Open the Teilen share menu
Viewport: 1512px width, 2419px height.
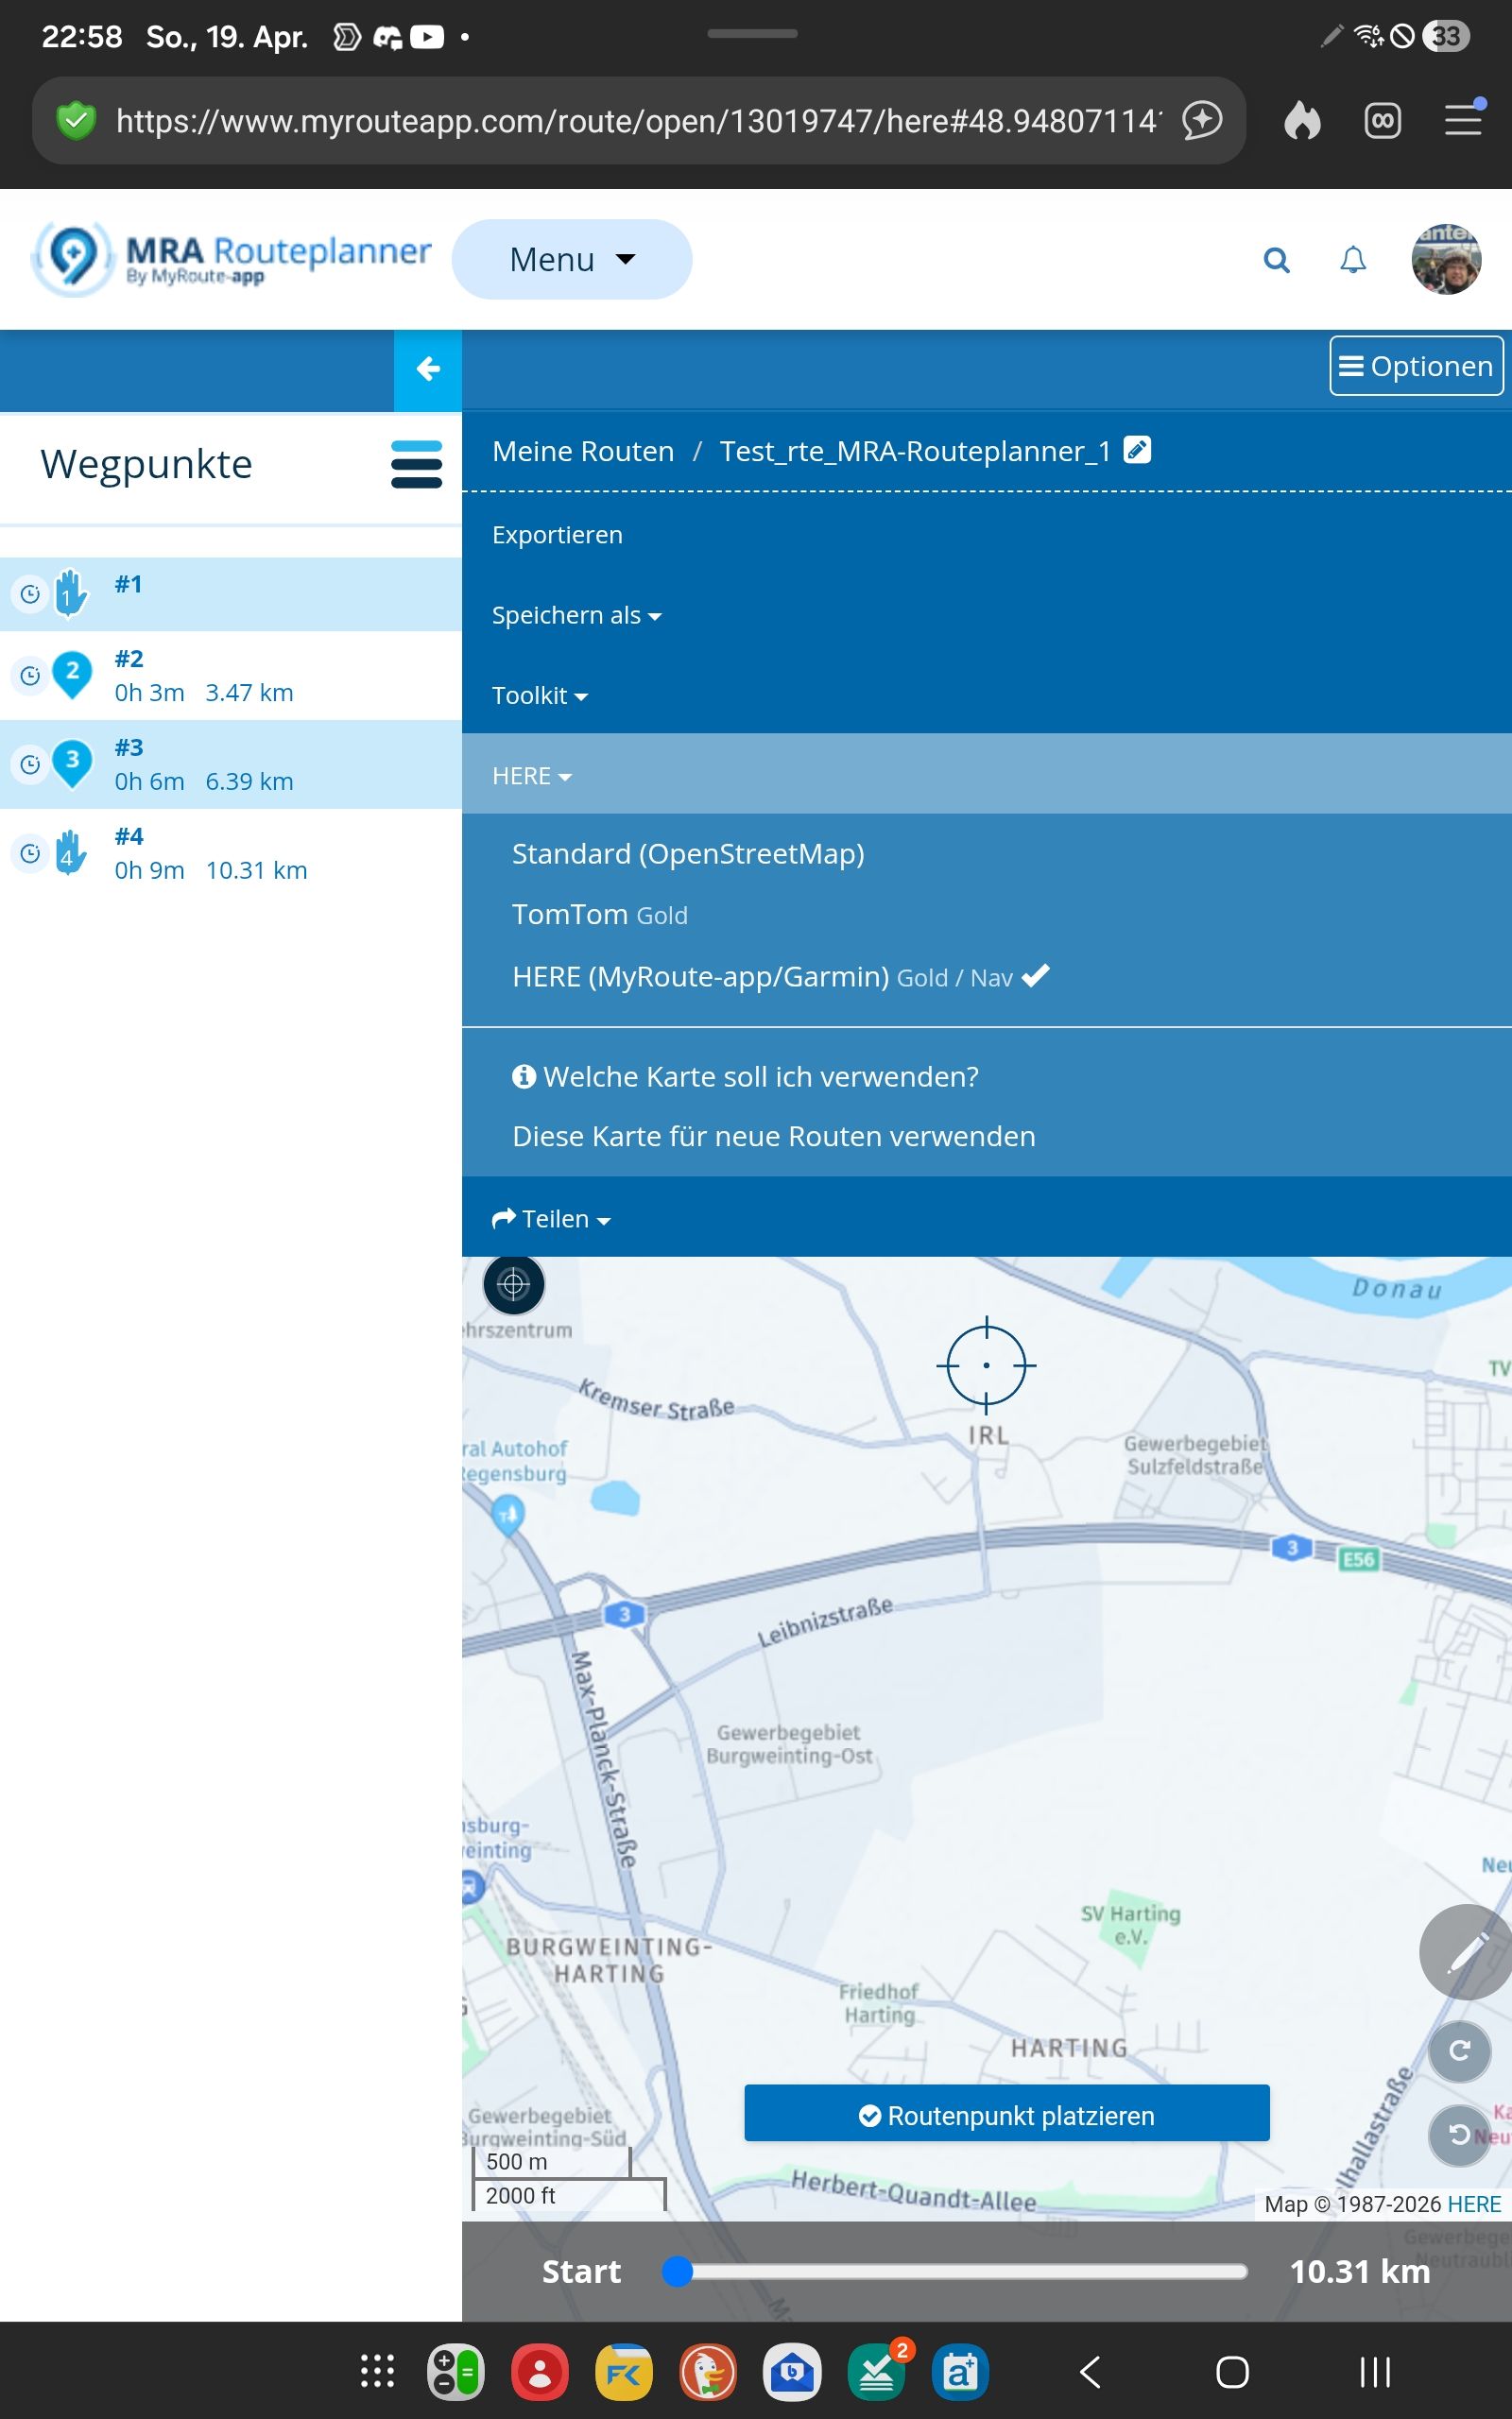[x=551, y=1219]
